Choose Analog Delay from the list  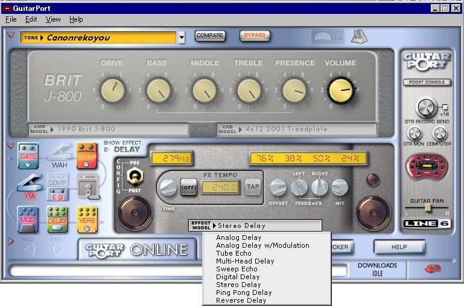(x=267, y=238)
